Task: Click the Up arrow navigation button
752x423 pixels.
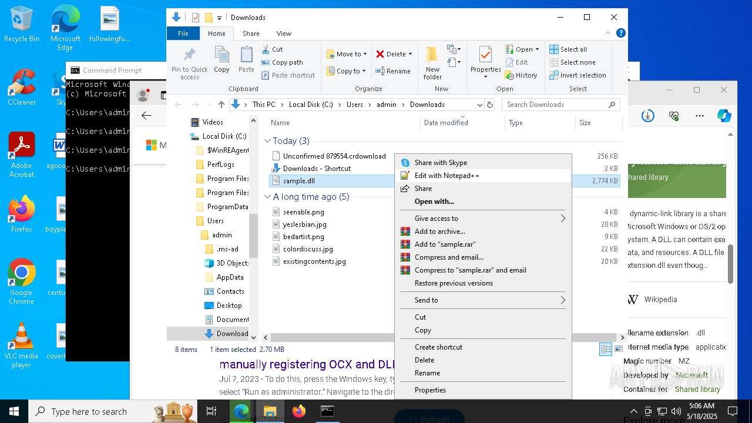Action: coord(221,105)
